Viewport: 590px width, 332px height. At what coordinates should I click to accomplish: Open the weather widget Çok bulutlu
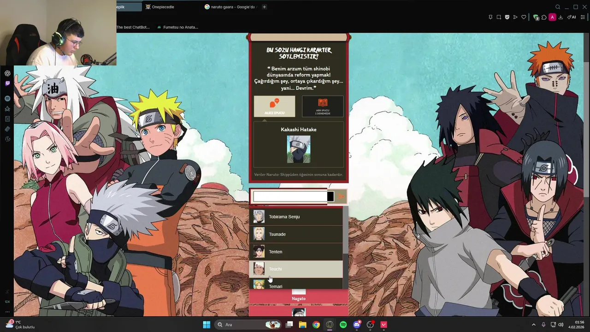(21, 325)
